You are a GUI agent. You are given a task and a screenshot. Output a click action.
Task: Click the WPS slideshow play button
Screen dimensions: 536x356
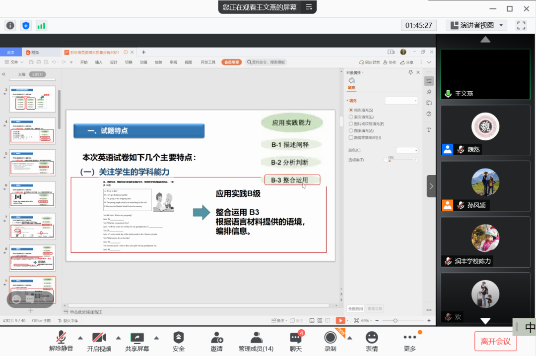coord(340,320)
